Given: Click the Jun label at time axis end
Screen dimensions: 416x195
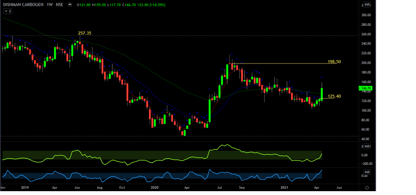Looking at the screenshot, I should tap(339, 187).
